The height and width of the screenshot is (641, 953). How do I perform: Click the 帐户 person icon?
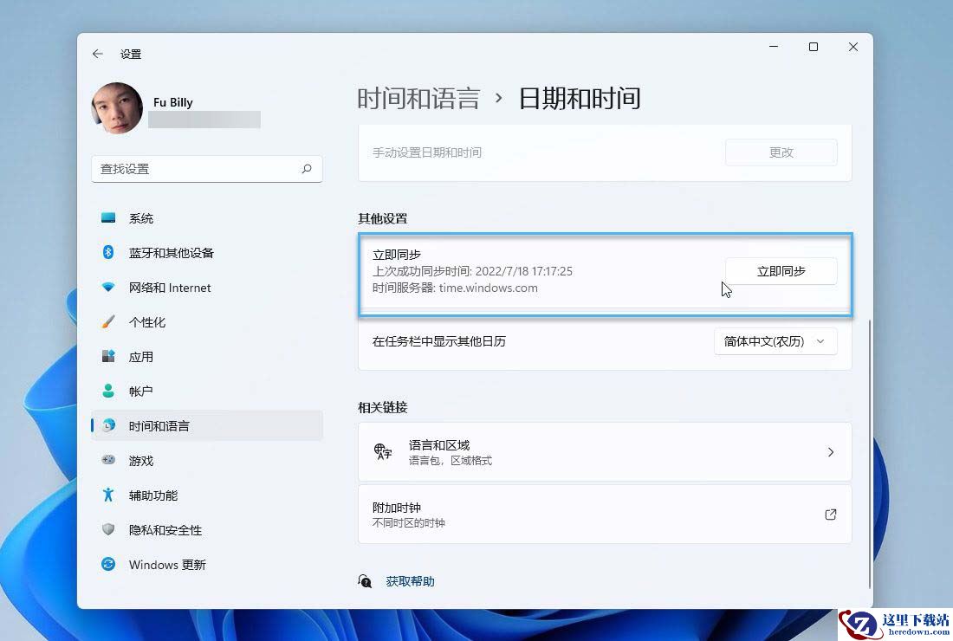tap(108, 391)
